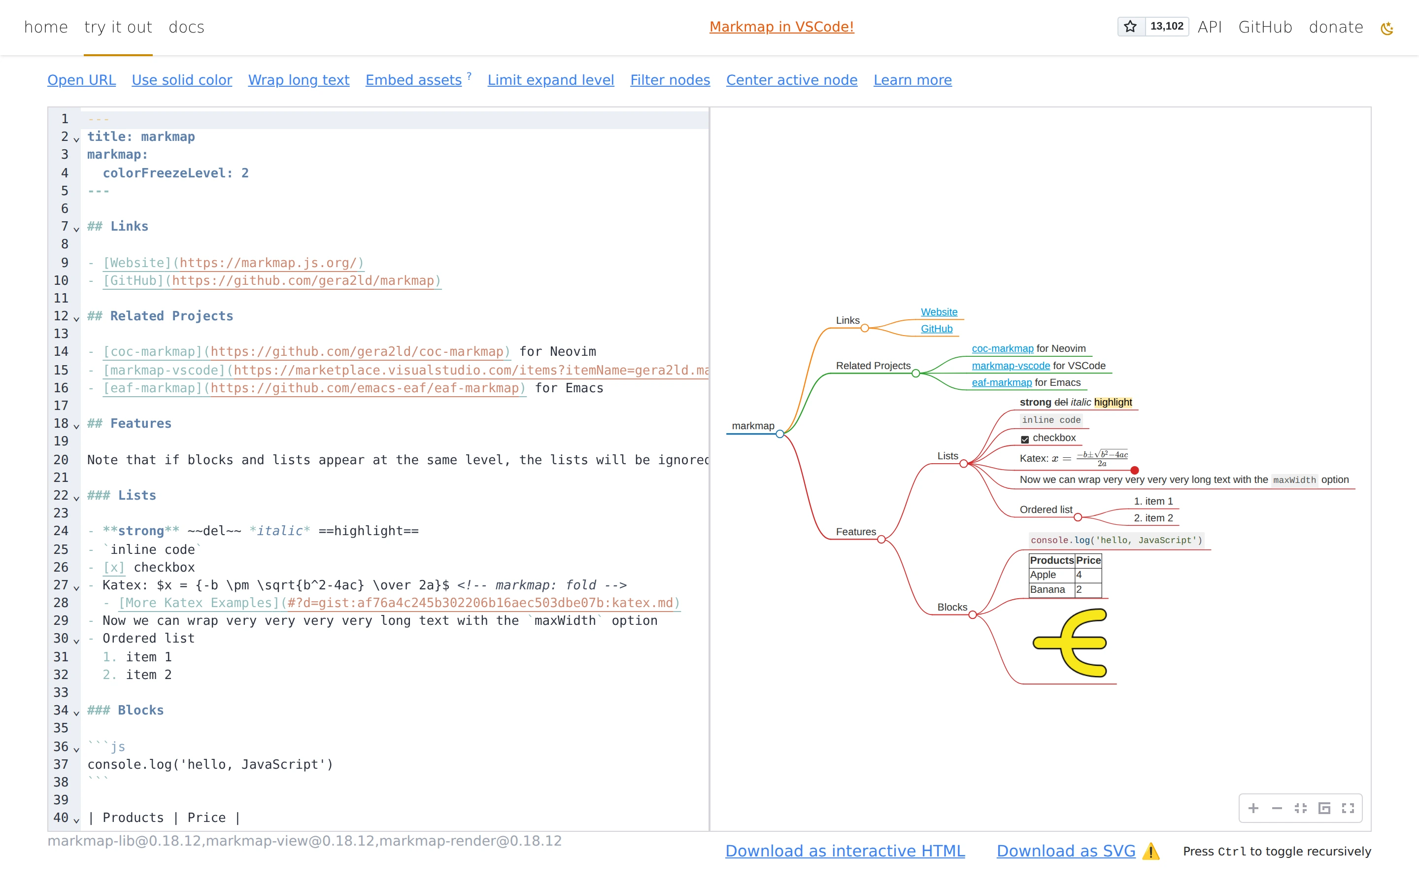Collapse the Lists fold on line 22
Viewport: 1419px width, 887px height.
[76, 498]
